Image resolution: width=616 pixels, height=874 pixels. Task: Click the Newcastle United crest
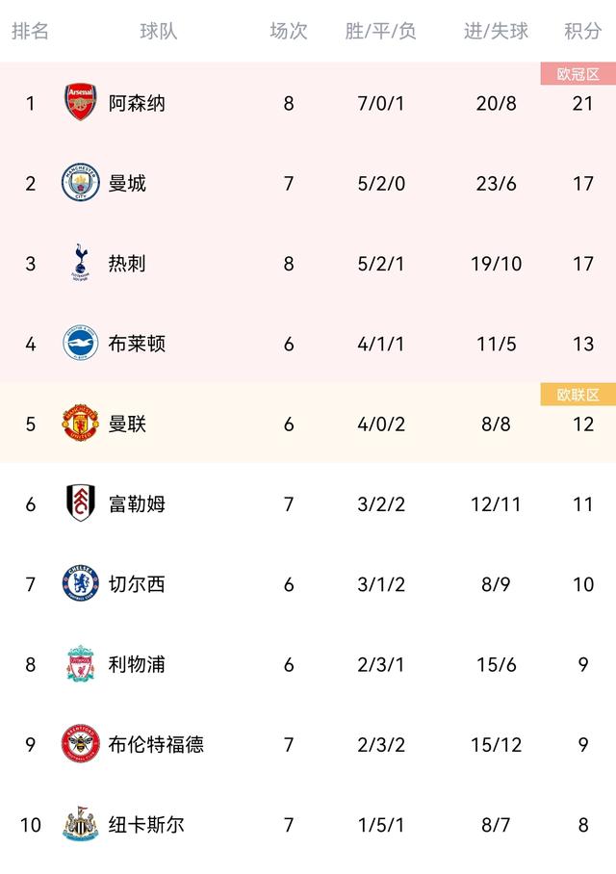tap(81, 825)
